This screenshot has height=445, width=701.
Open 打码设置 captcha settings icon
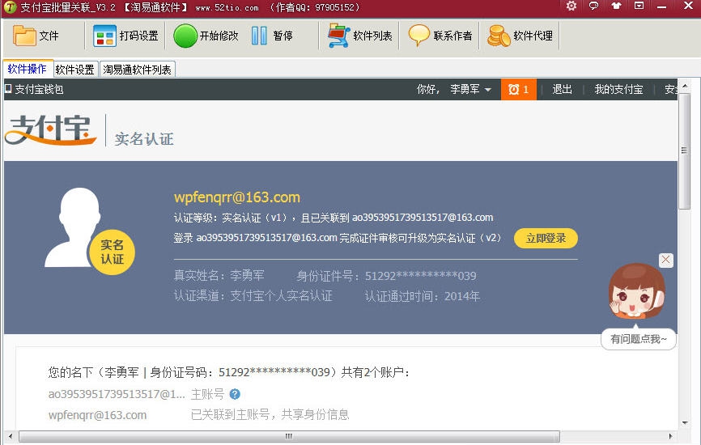[x=104, y=36]
